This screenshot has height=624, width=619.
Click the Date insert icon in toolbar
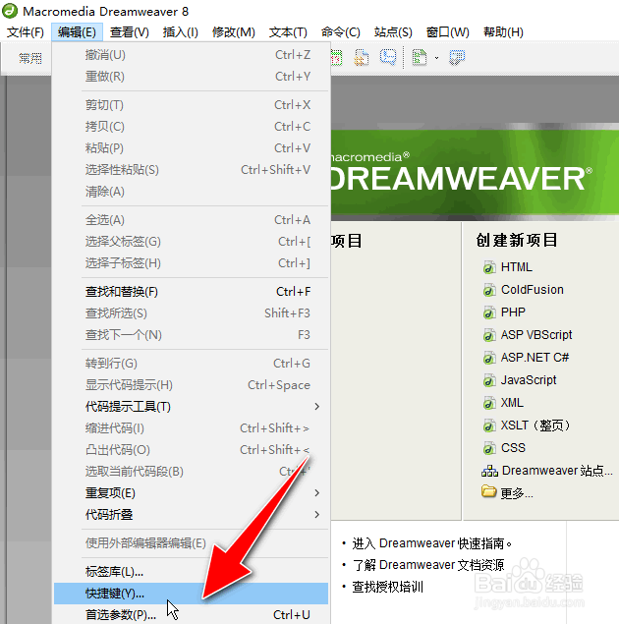point(336,58)
